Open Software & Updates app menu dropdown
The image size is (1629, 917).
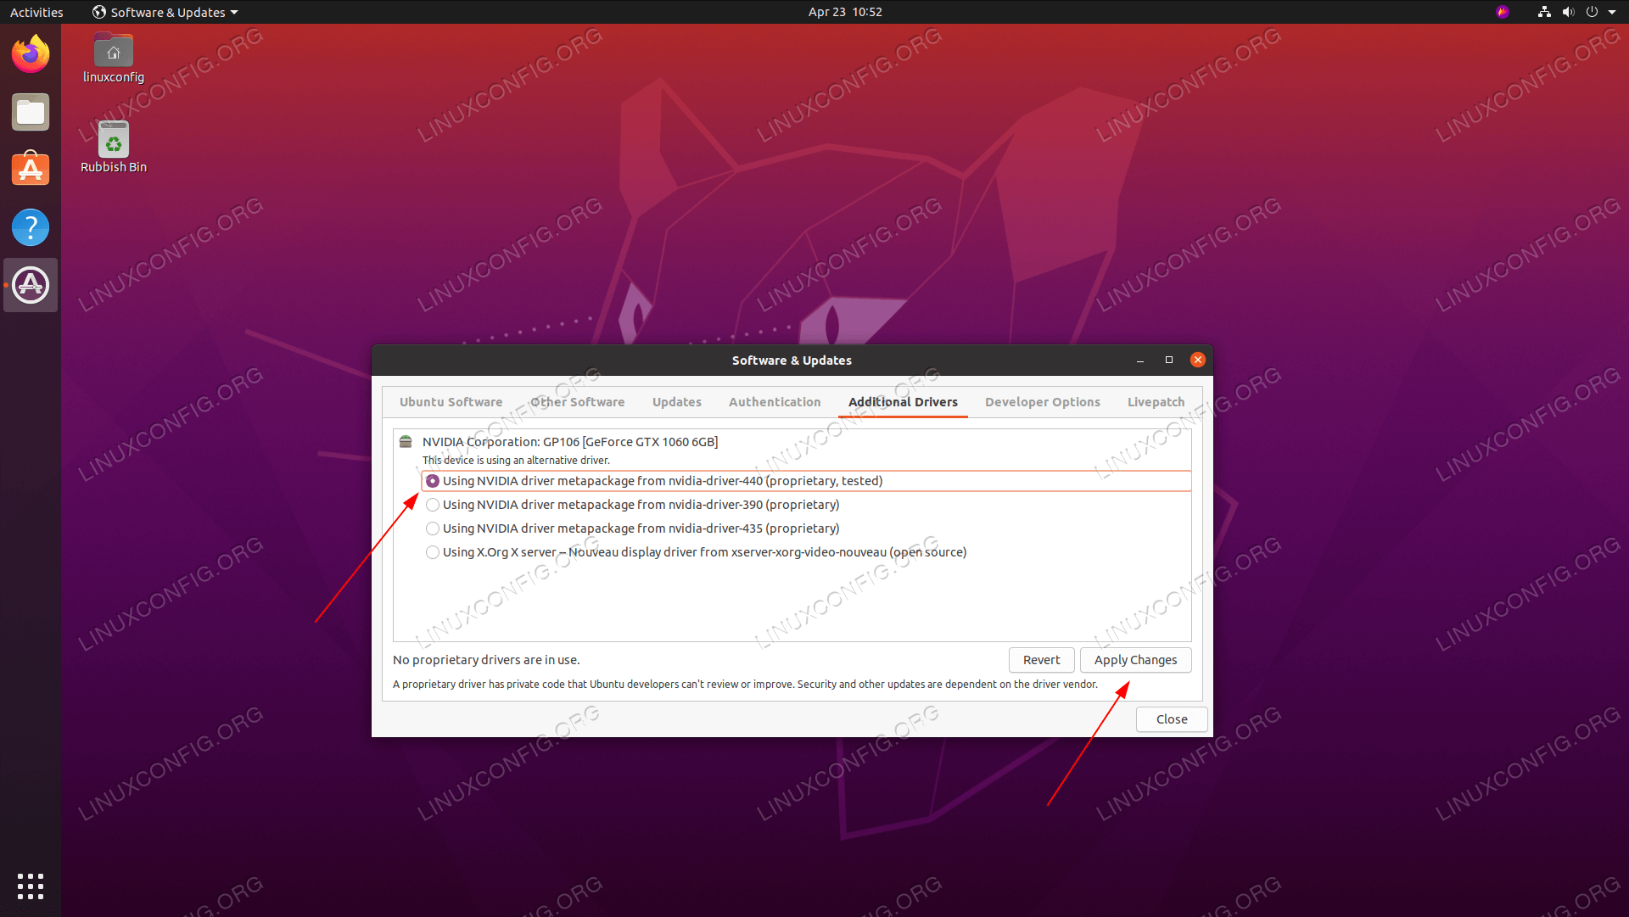[165, 12]
